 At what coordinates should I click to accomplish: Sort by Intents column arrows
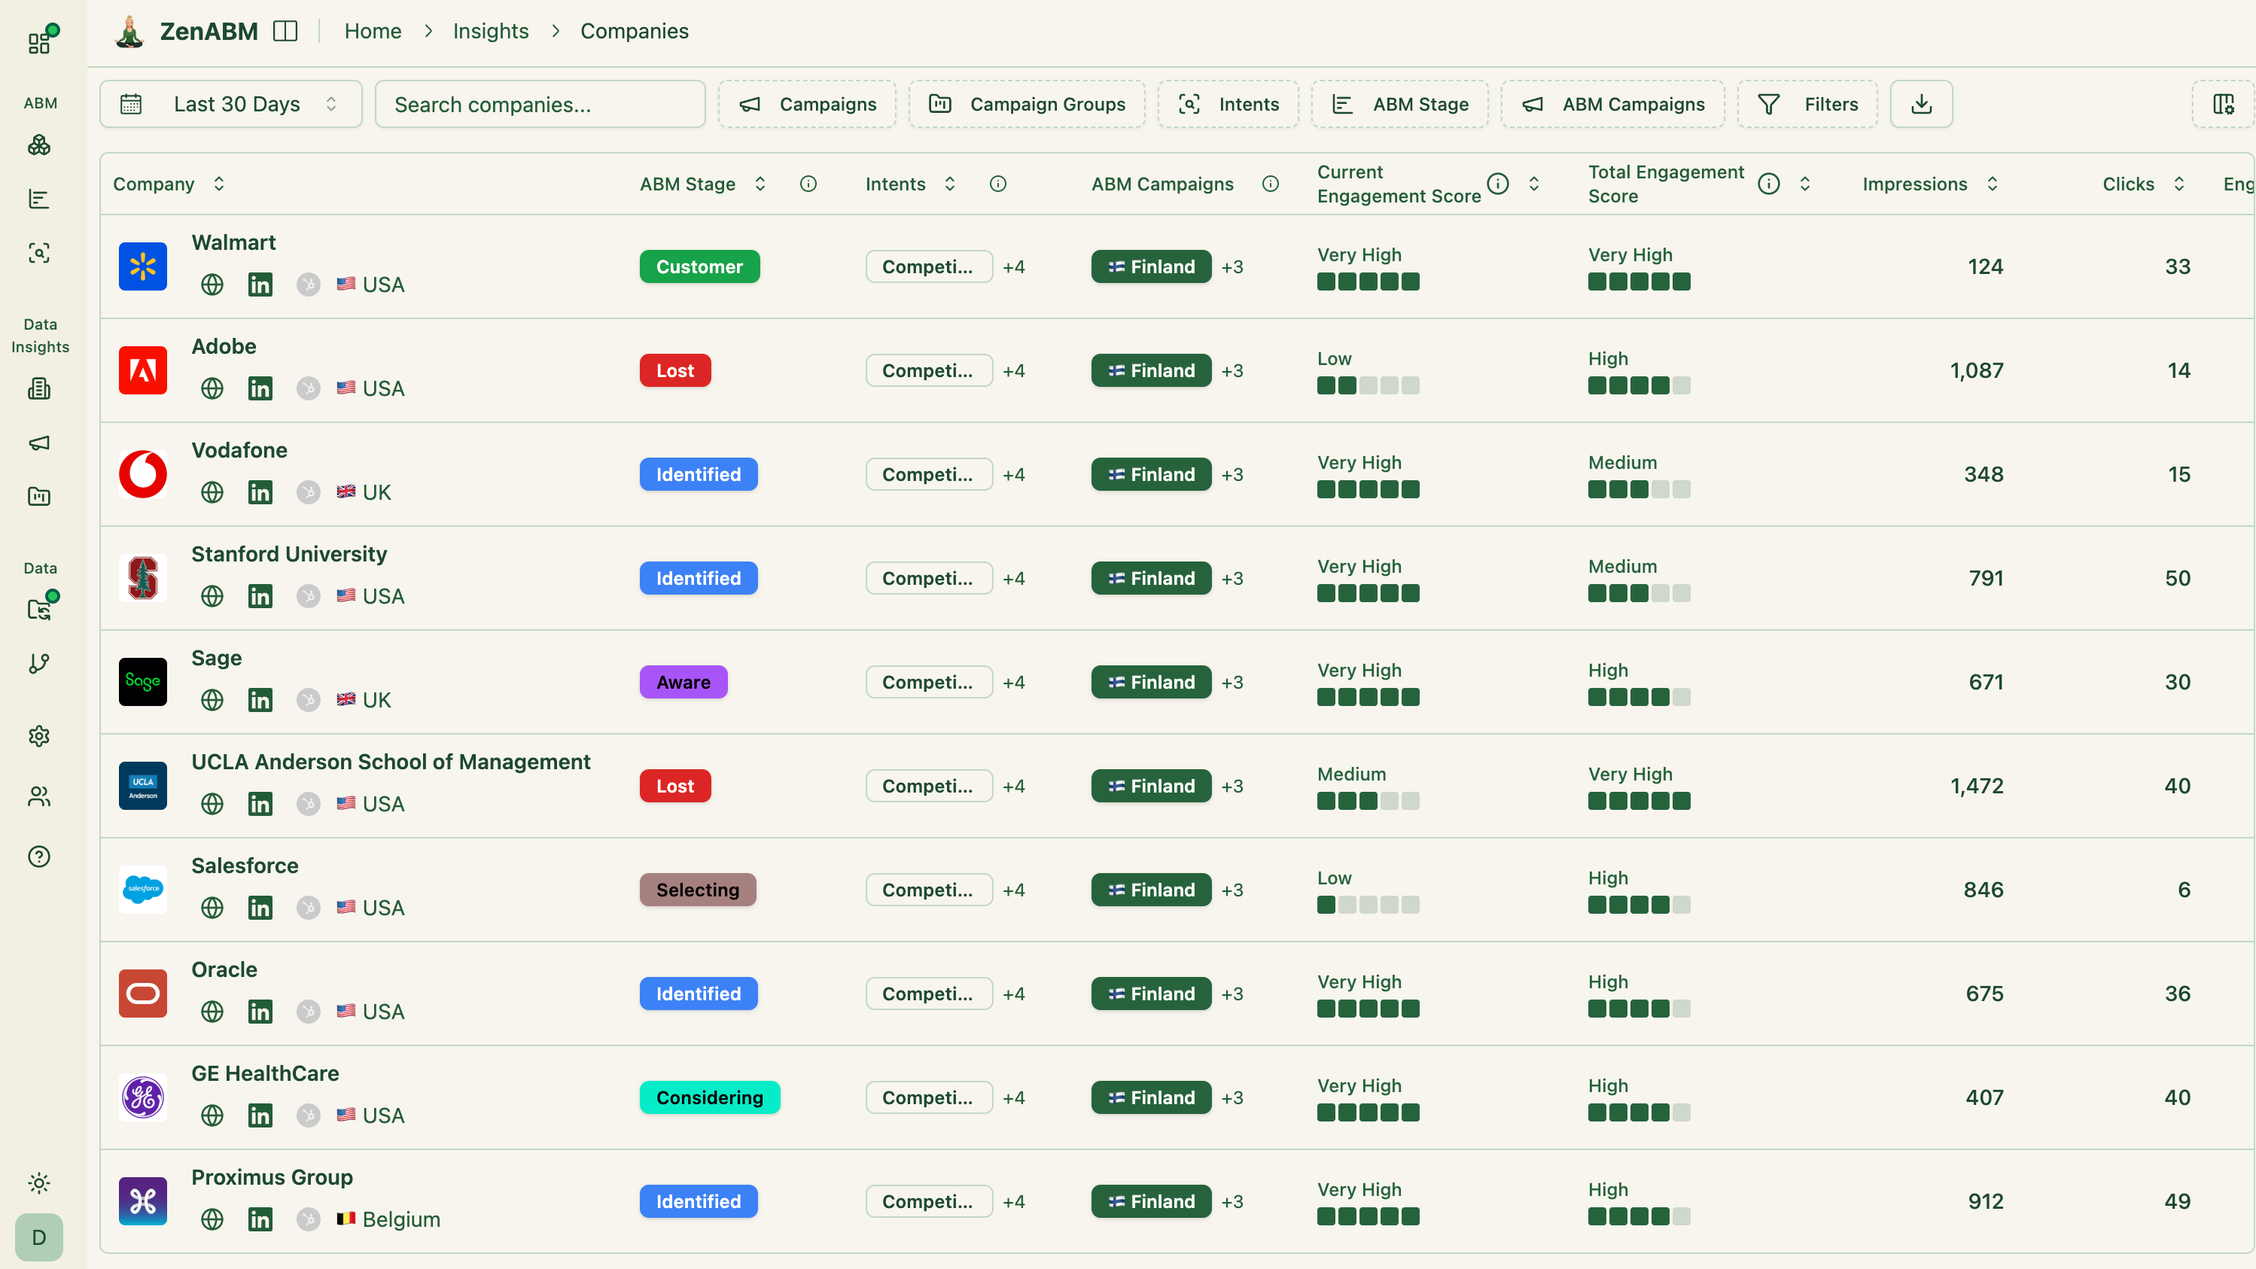[950, 184]
